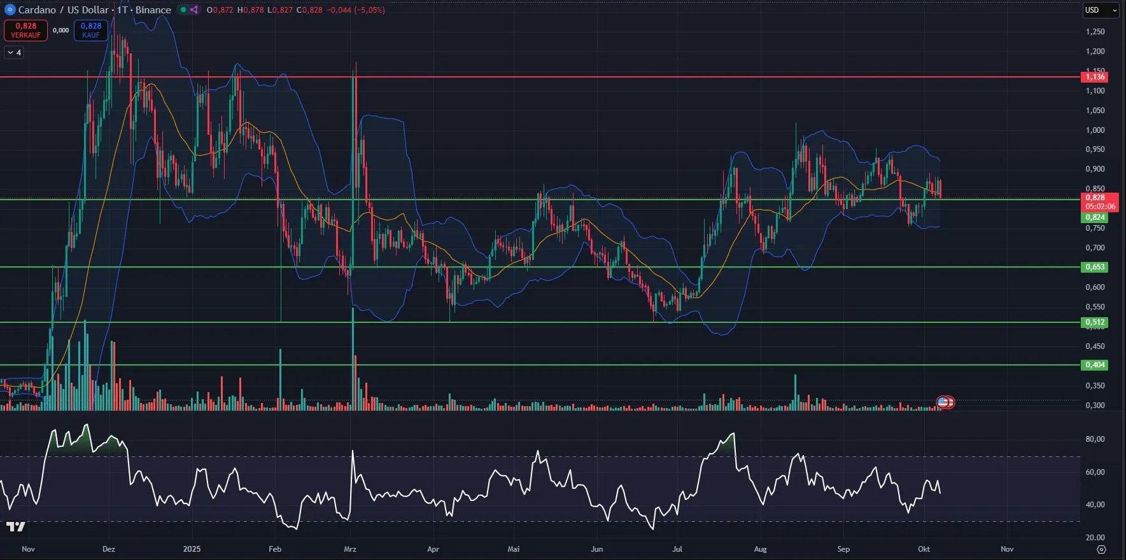Click the 2025 marker on time axis
Screen dimensions: 1126x560
point(192,549)
